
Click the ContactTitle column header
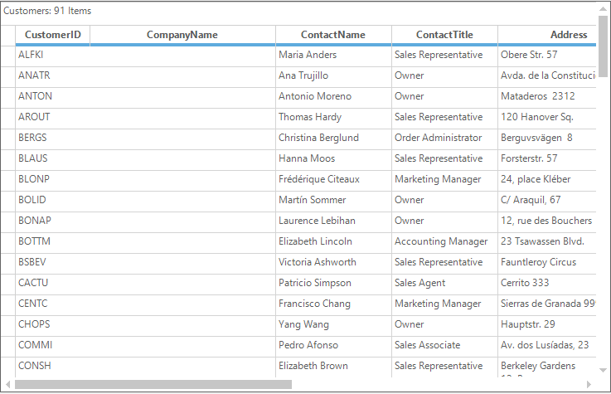pos(444,35)
